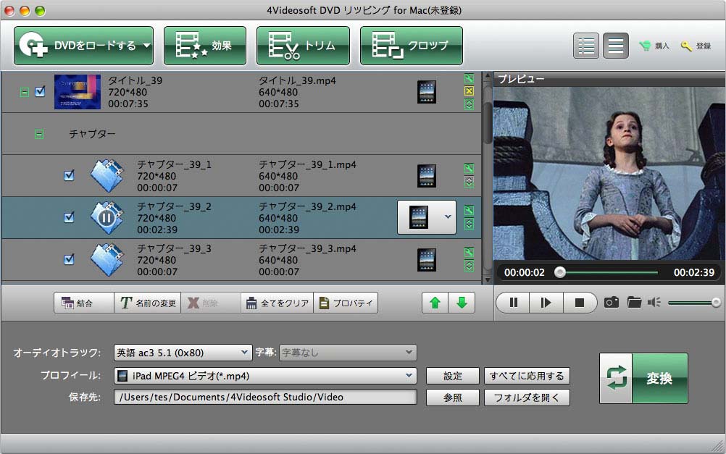The image size is (726, 454).
Task: Click the 参照 browse button
Action: tap(452, 398)
